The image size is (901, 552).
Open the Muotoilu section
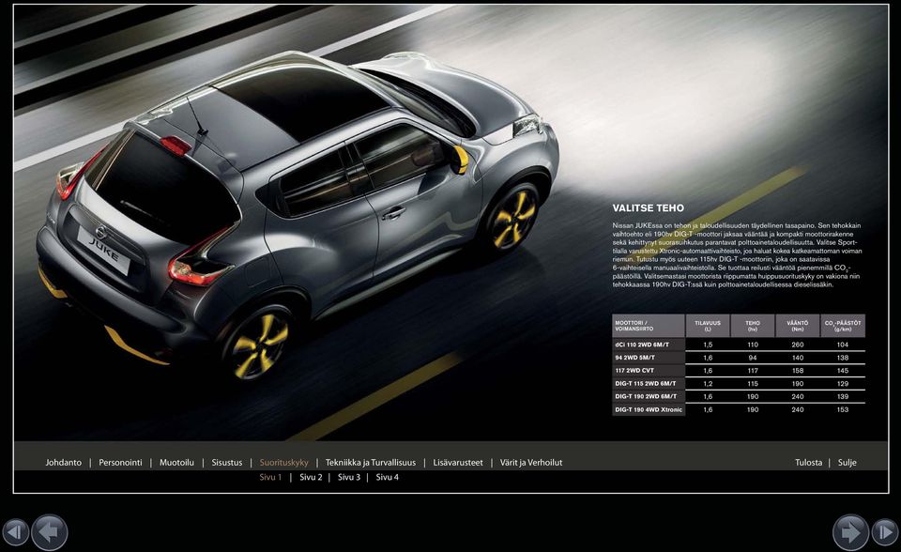pos(176,462)
